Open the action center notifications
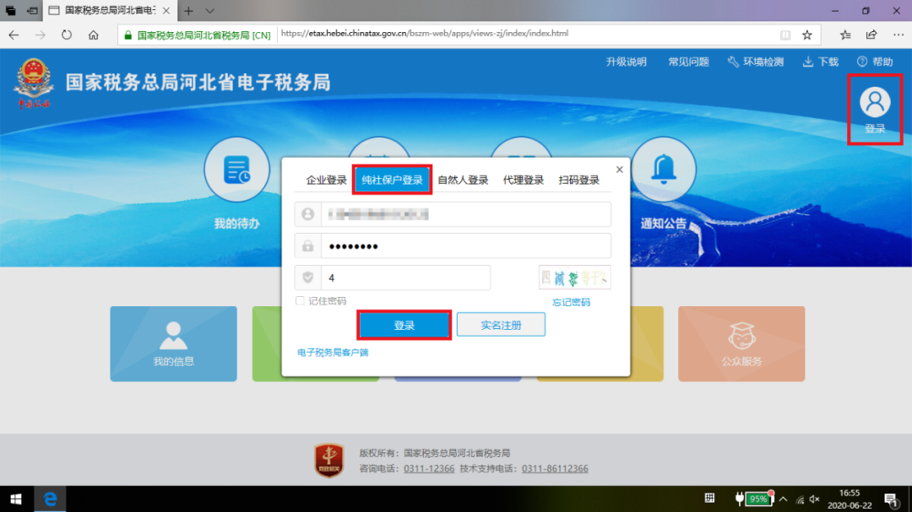This screenshot has width=912, height=512. [x=891, y=499]
